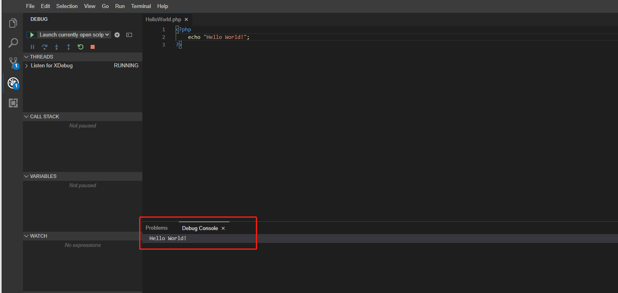Screen dimensions: 618x293
Task: Open debug console via terminal icon
Action: pos(129,35)
